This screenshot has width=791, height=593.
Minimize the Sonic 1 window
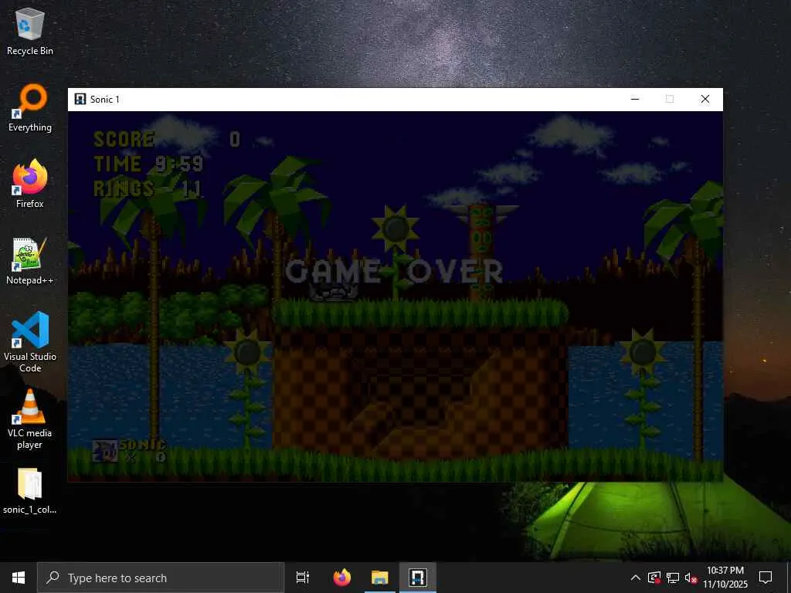[635, 100]
